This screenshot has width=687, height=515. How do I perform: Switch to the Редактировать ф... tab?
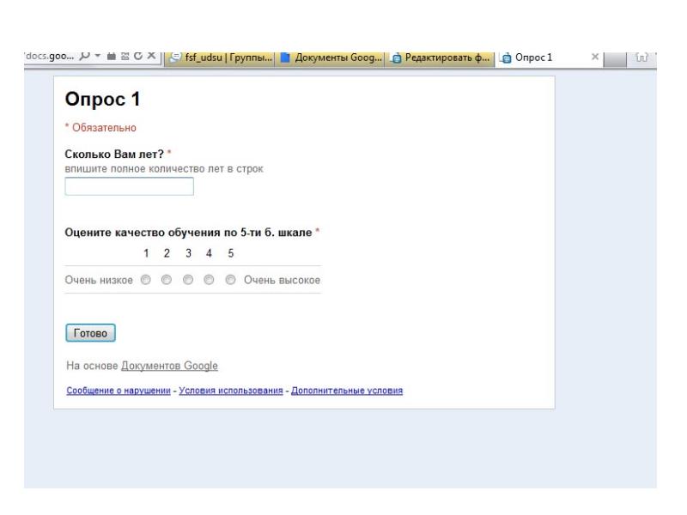coord(440,58)
